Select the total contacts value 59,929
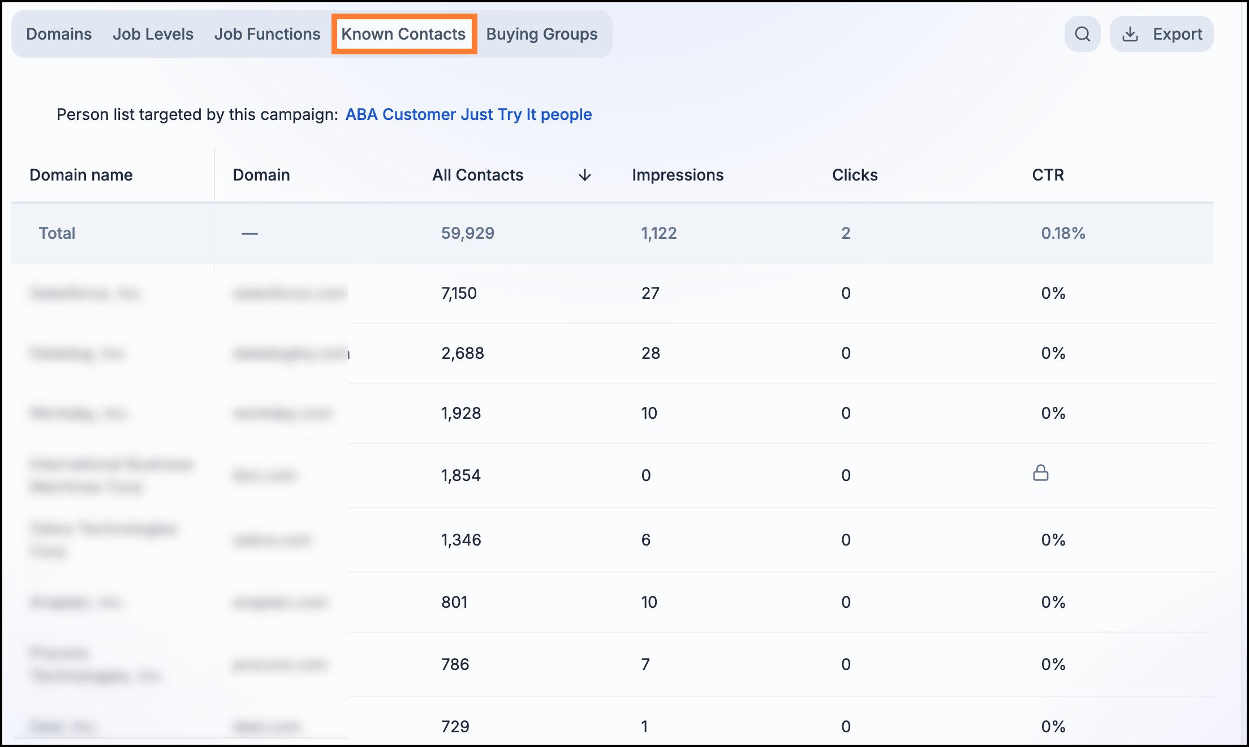This screenshot has height=747, width=1249. point(468,233)
